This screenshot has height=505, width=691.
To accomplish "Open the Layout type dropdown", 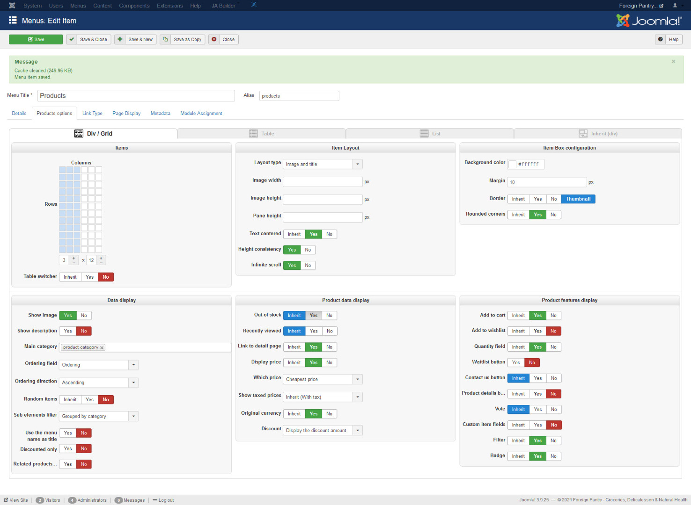I will (x=358, y=164).
